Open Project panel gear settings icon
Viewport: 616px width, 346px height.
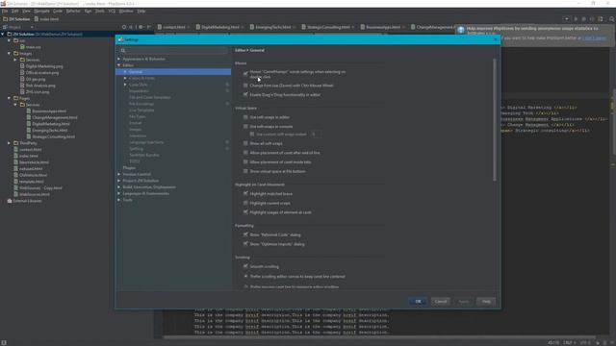click(141, 27)
